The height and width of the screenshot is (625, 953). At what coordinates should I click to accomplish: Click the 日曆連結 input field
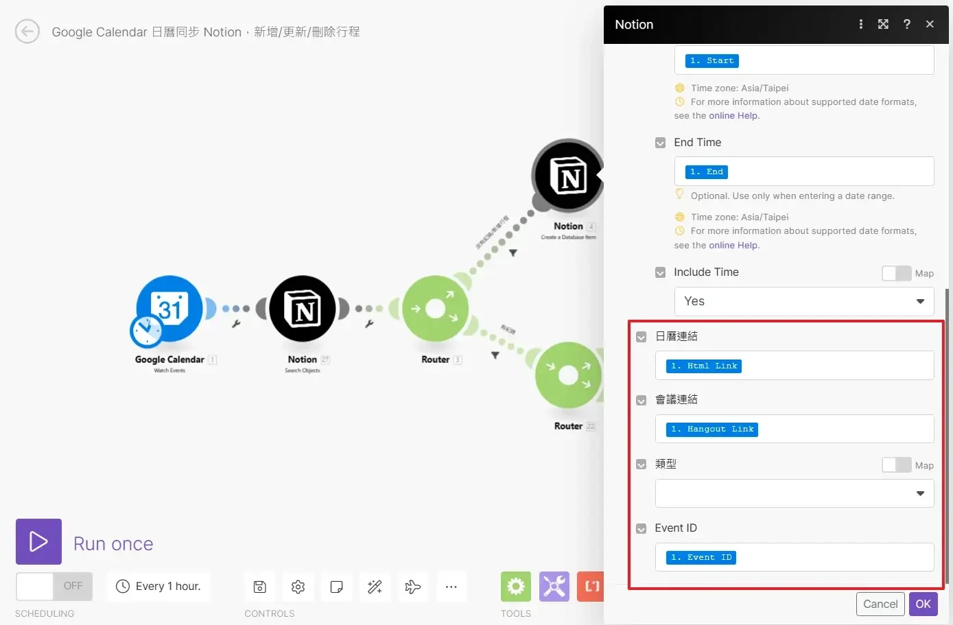[795, 366]
